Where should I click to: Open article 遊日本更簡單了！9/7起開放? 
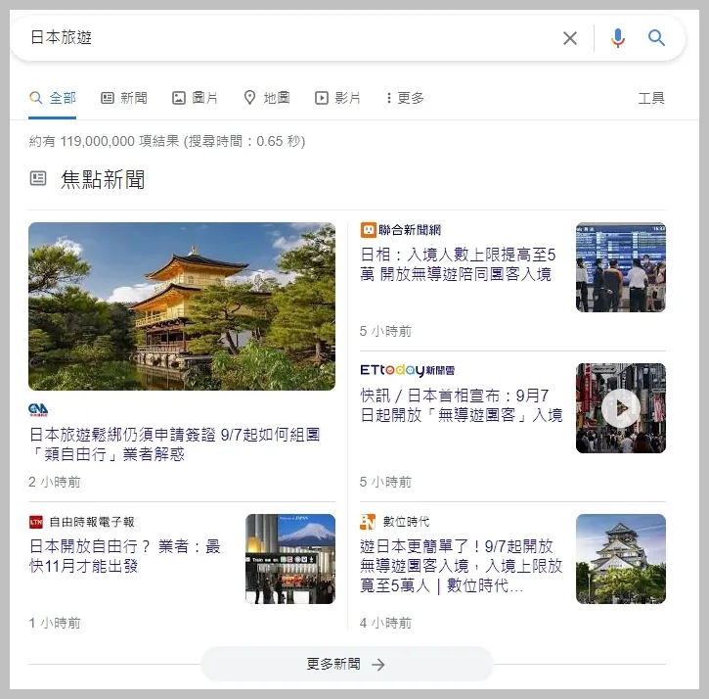pyautogui.click(x=462, y=566)
